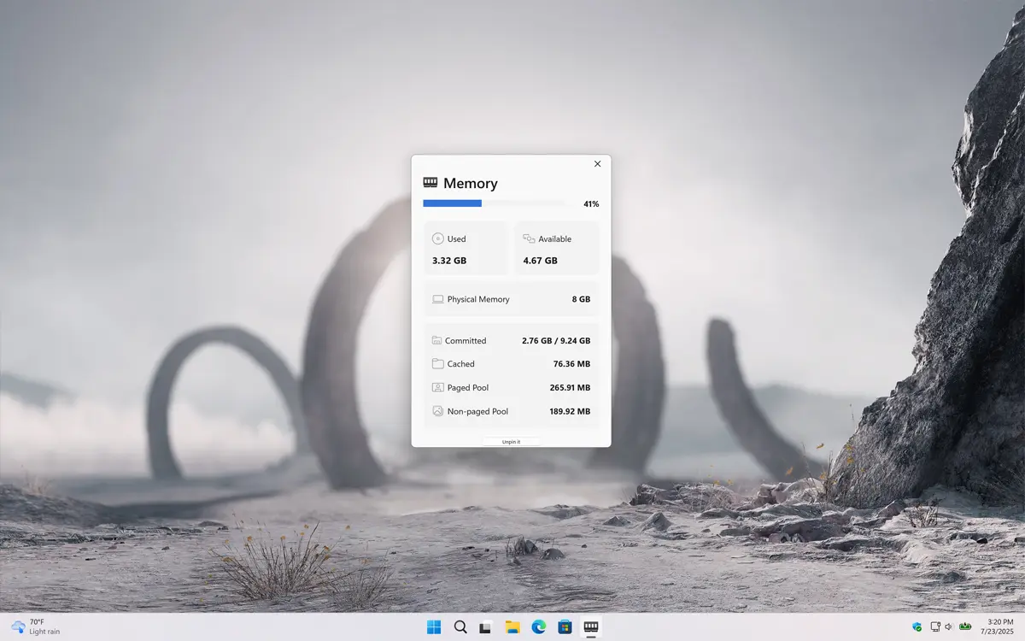Click the folder icon next to Cached
Viewport: 1025px width, 641px height.
pos(438,363)
